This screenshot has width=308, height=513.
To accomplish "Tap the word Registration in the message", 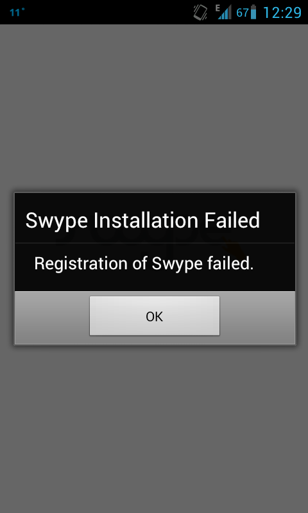I will pos(81,264).
